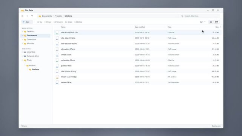
Task: Click the Trash folder icon
Action: tap(25, 60)
